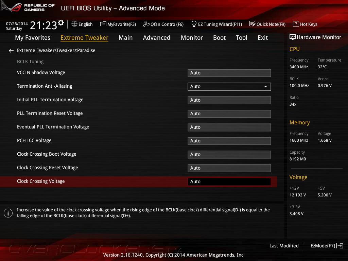Viewport: 348px width, 261px height.
Task: Click the Extreme Tweaker\Tweakers'Paradise breadcrumb
Action: (x=56, y=50)
